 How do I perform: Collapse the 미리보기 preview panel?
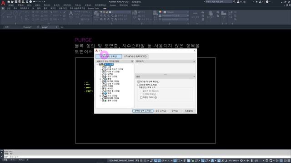pos(194,62)
